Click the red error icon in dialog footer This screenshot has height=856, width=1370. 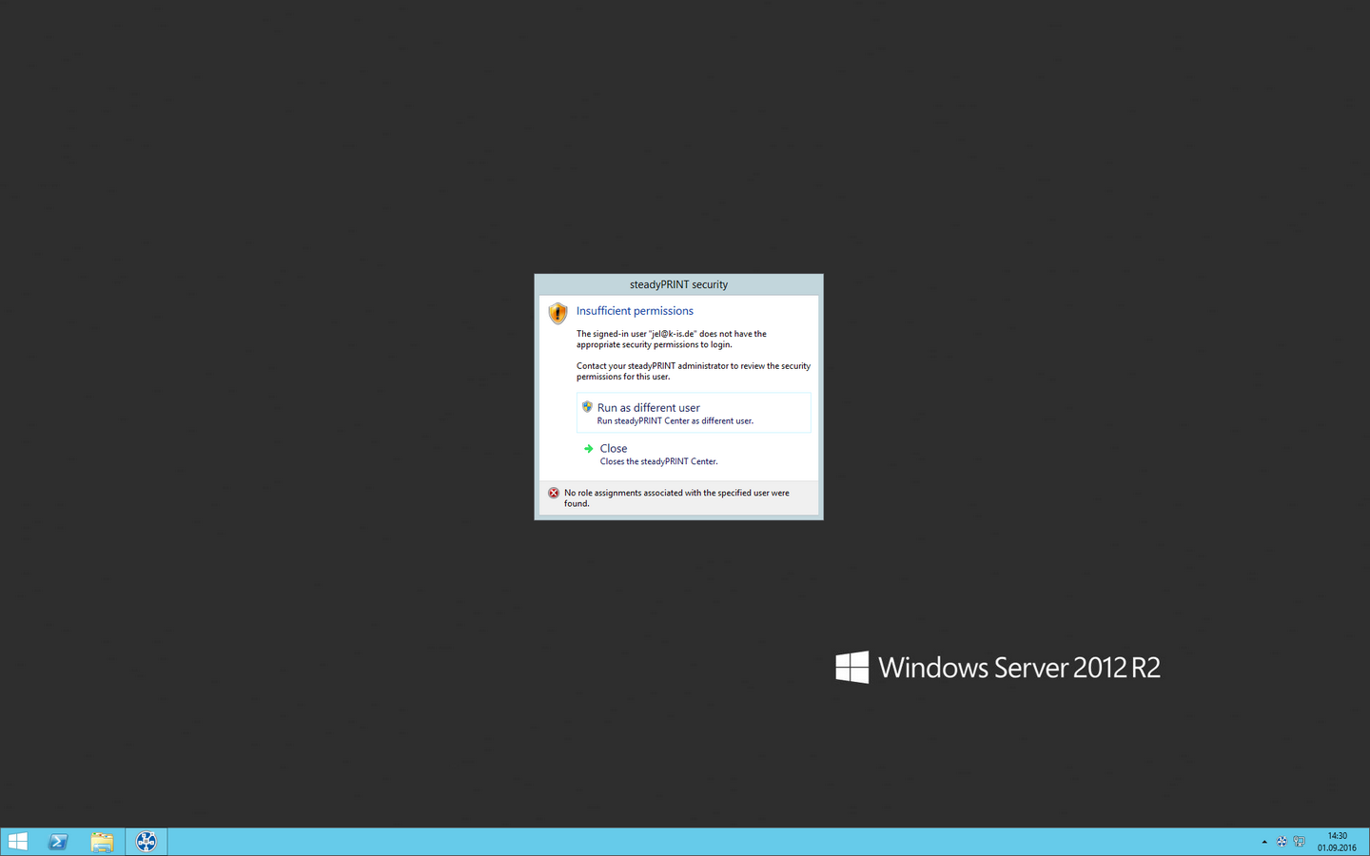[x=554, y=493]
